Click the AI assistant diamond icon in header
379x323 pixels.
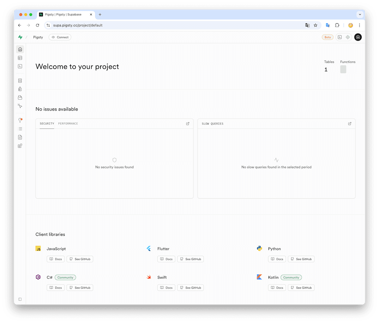tap(348, 37)
